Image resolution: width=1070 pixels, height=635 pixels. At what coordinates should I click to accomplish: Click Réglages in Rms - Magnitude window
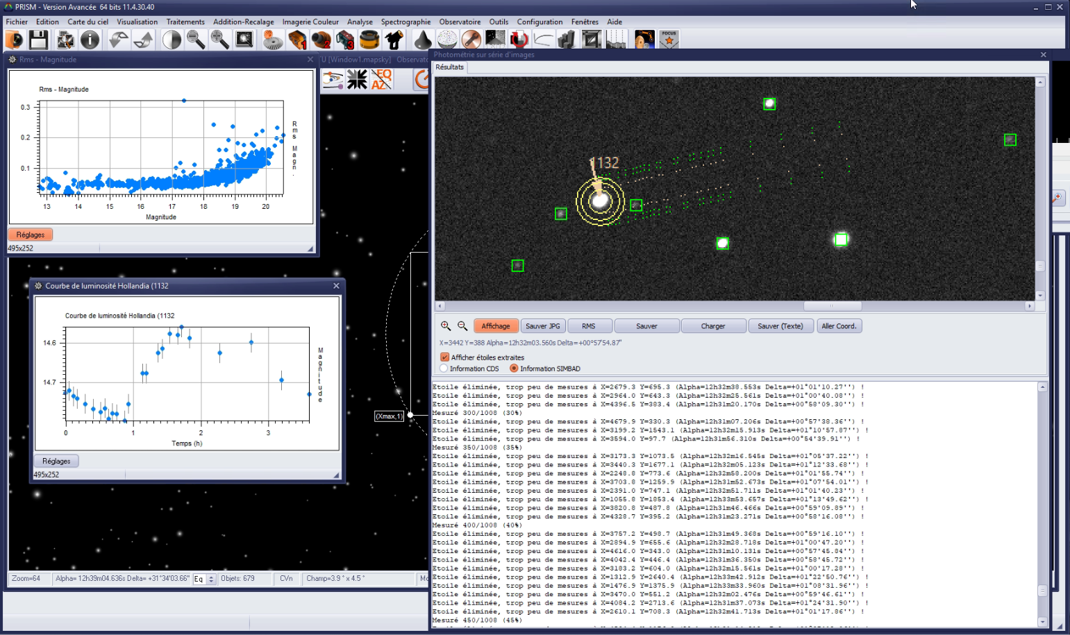coord(31,235)
